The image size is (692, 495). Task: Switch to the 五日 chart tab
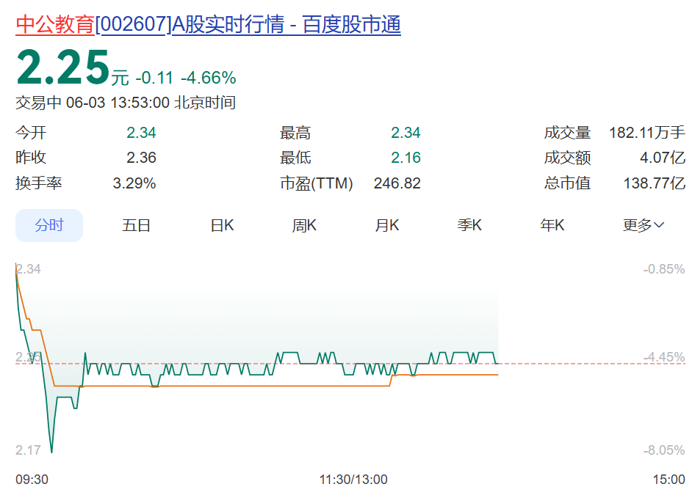pyautogui.click(x=136, y=225)
